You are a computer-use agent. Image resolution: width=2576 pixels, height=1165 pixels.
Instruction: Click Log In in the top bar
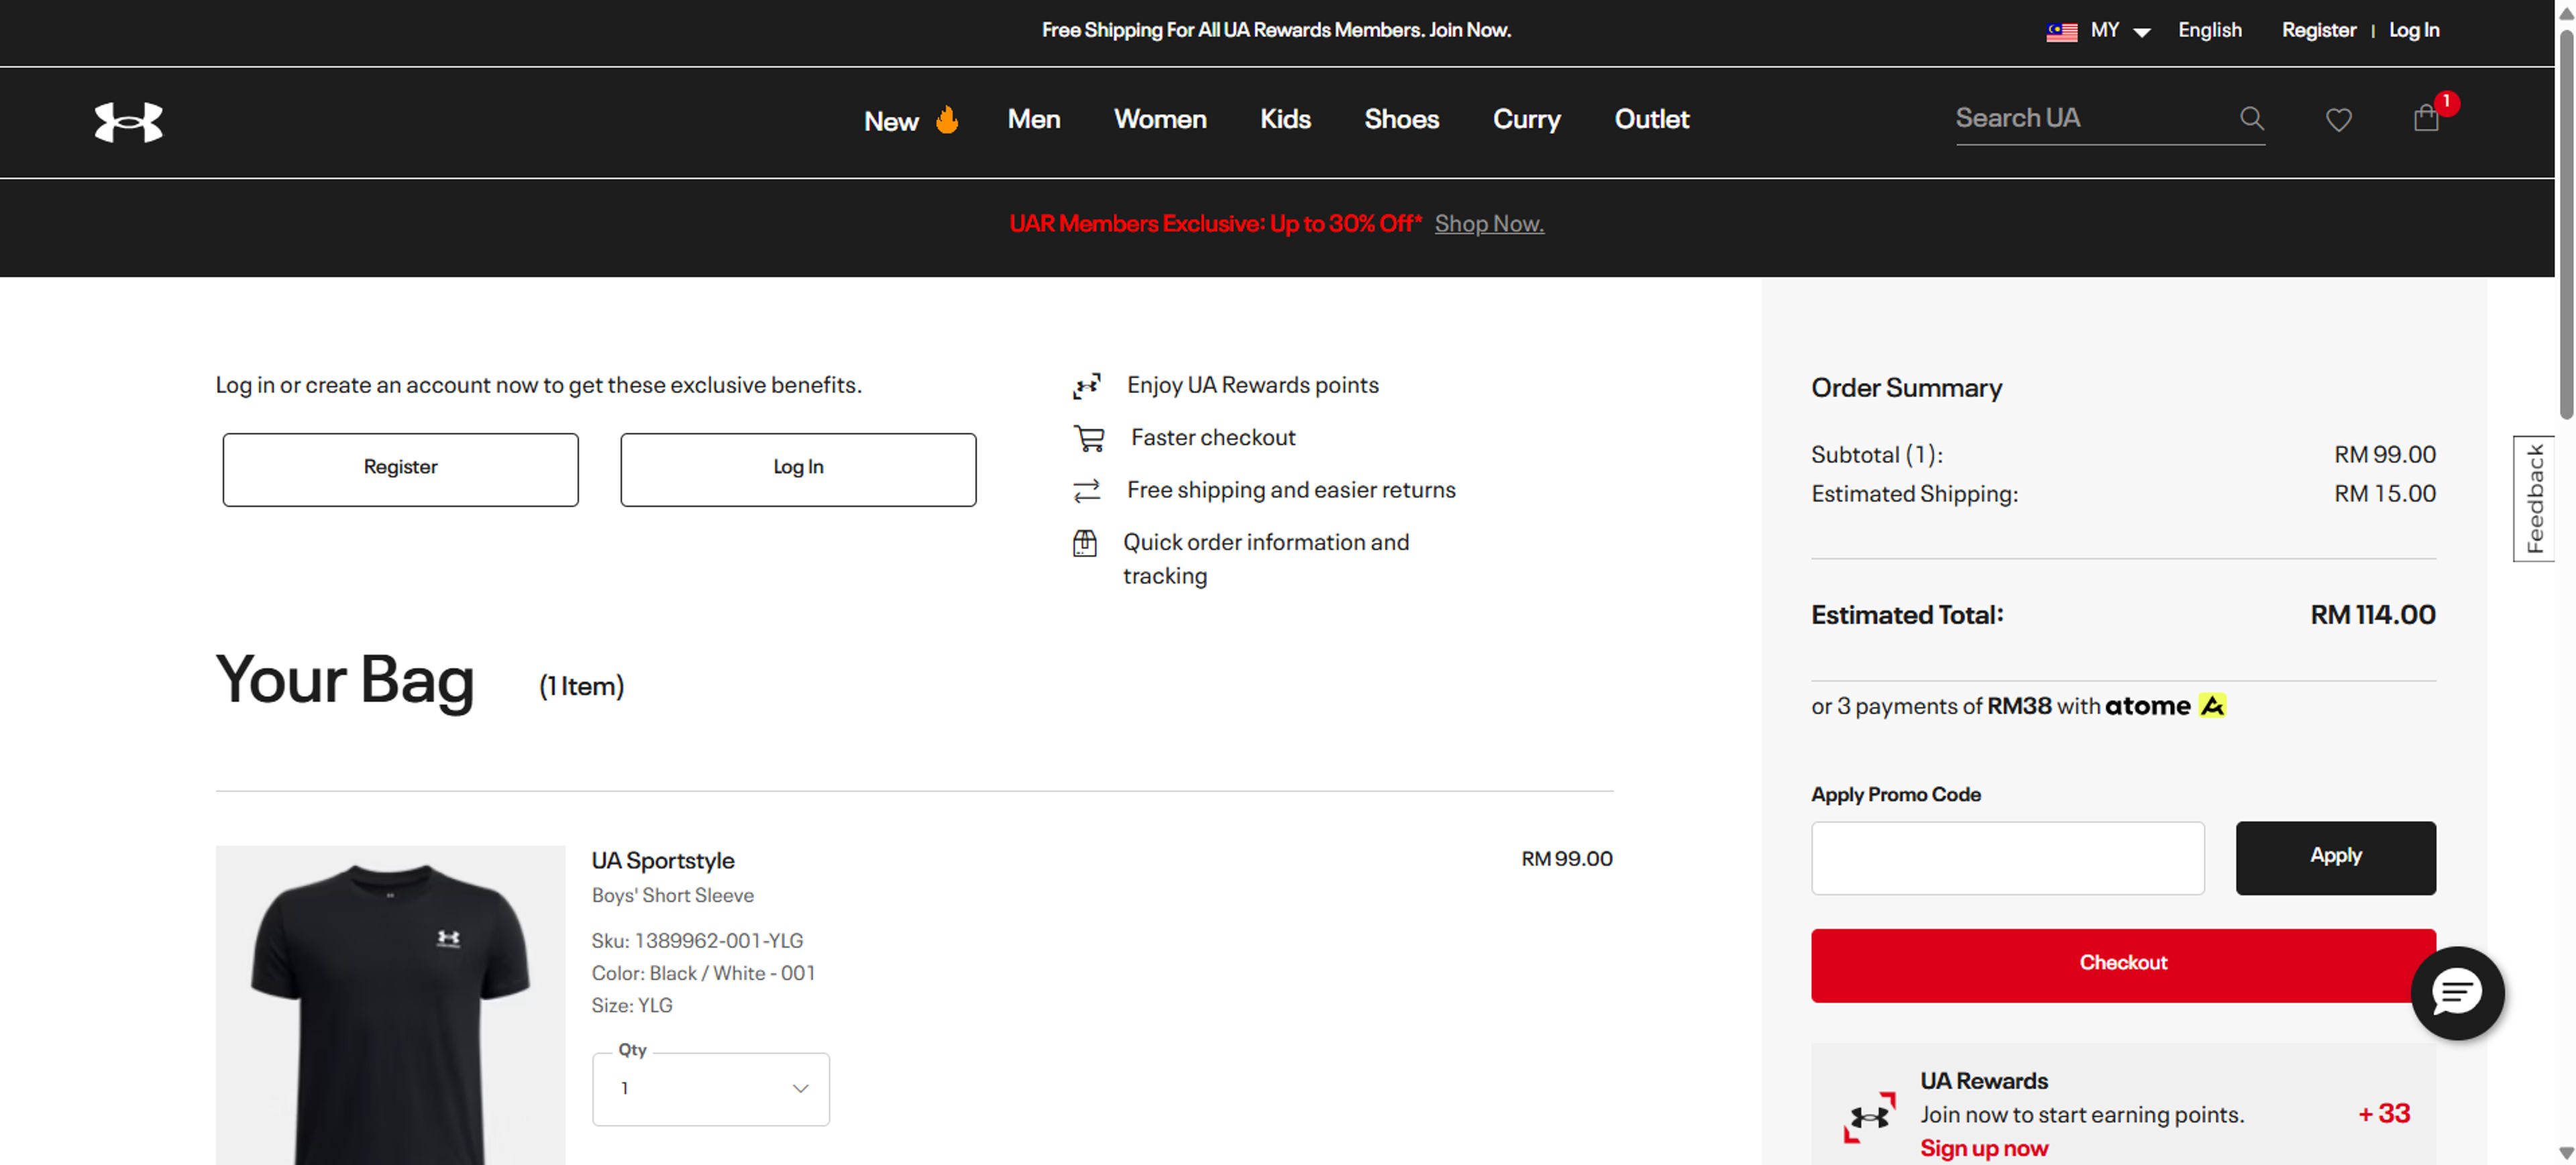click(x=2413, y=30)
